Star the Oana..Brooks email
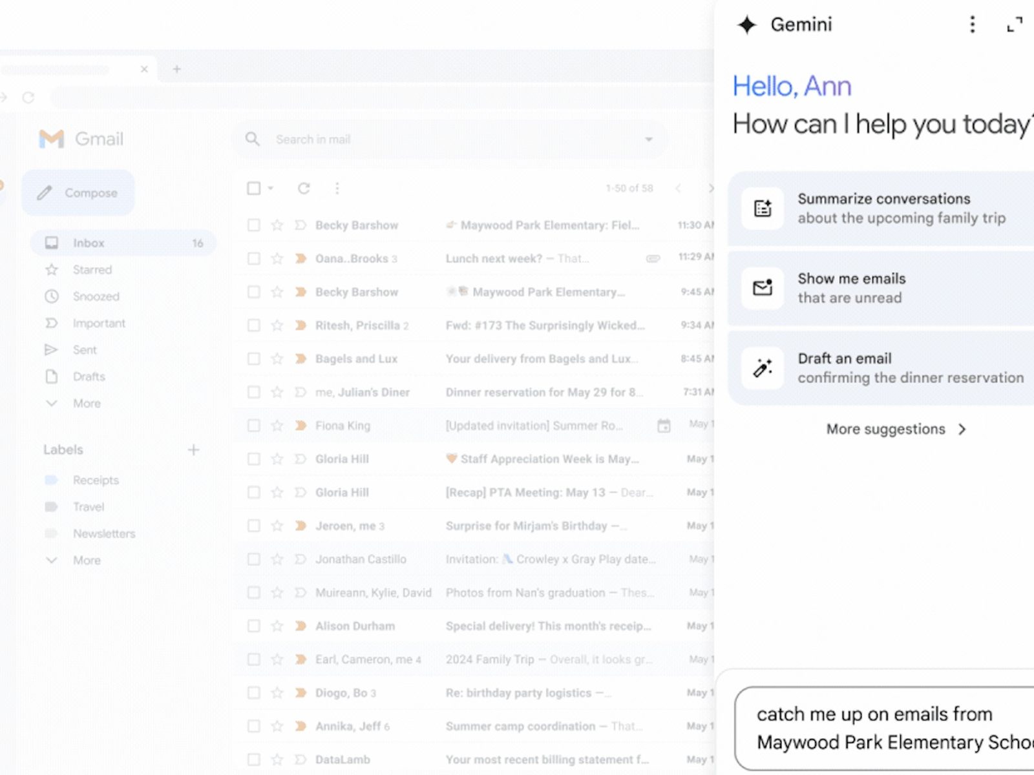The width and height of the screenshot is (1034, 775). coord(277,259)
